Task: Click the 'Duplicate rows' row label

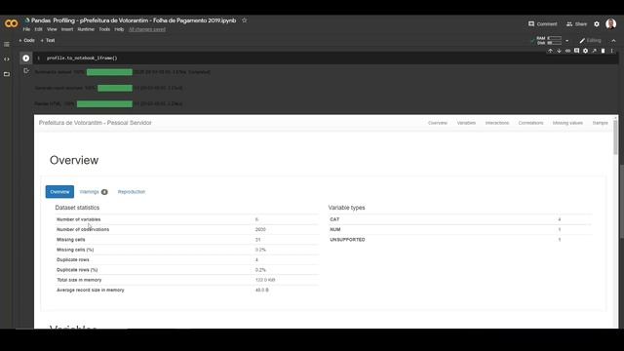Action: (x=73, y=260)
